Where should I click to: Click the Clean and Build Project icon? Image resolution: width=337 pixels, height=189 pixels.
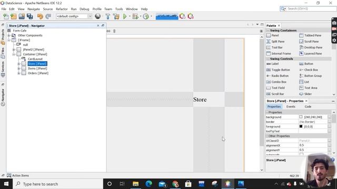coord(116,16)
